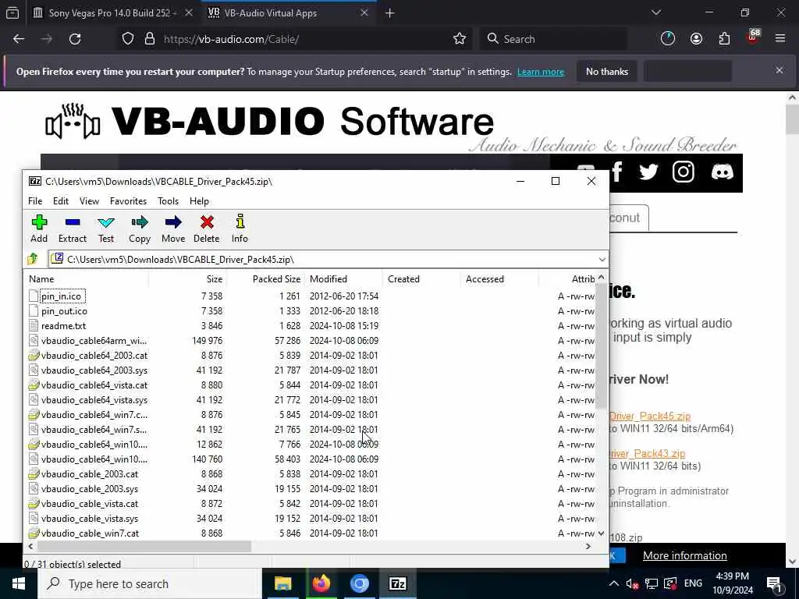Viewport: 799px width, 599px height.
Task: Open the VB-Audio Instagram icon
Action: point(684,172)
